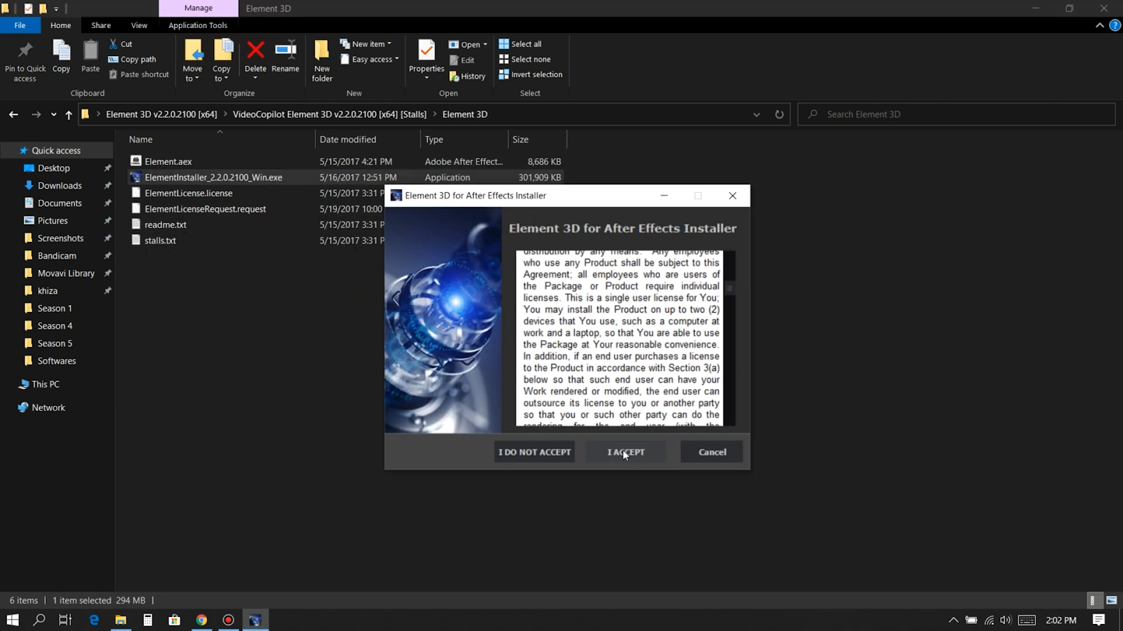Viewport: 1123px width, 631px height.
Task: Open the Action Center notification icon
Action: point(1099,620)
